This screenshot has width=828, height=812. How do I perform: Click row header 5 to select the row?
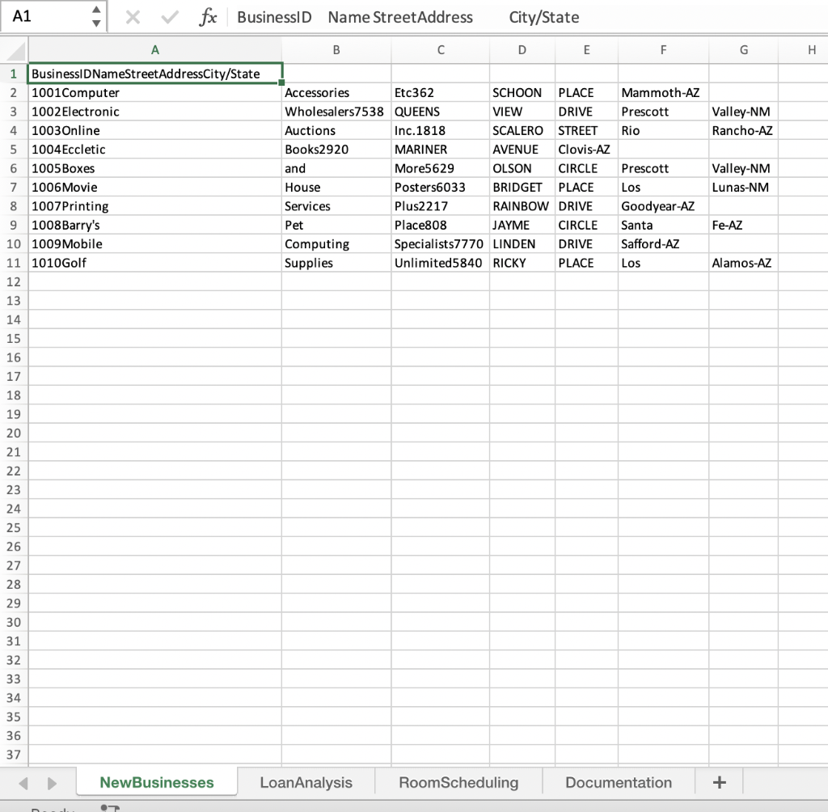click(x=14, y=149)
